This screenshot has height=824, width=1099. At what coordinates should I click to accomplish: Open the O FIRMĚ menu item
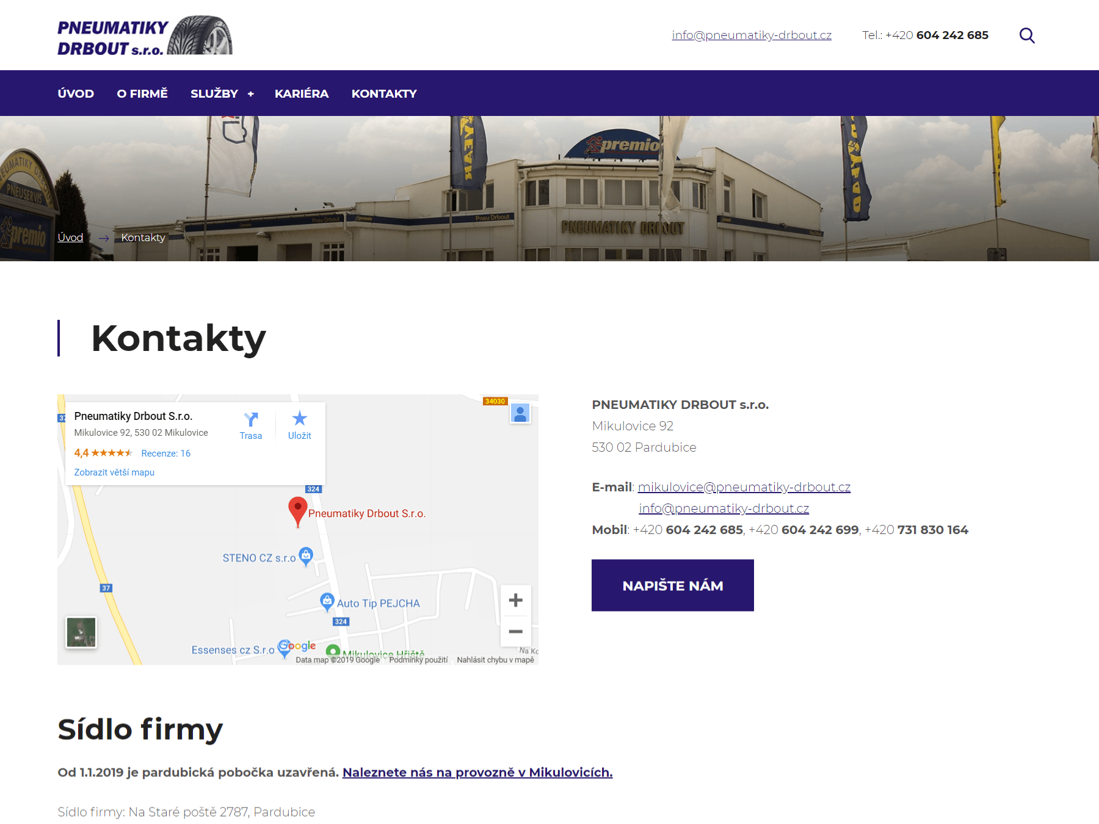[x=142, y=93]
